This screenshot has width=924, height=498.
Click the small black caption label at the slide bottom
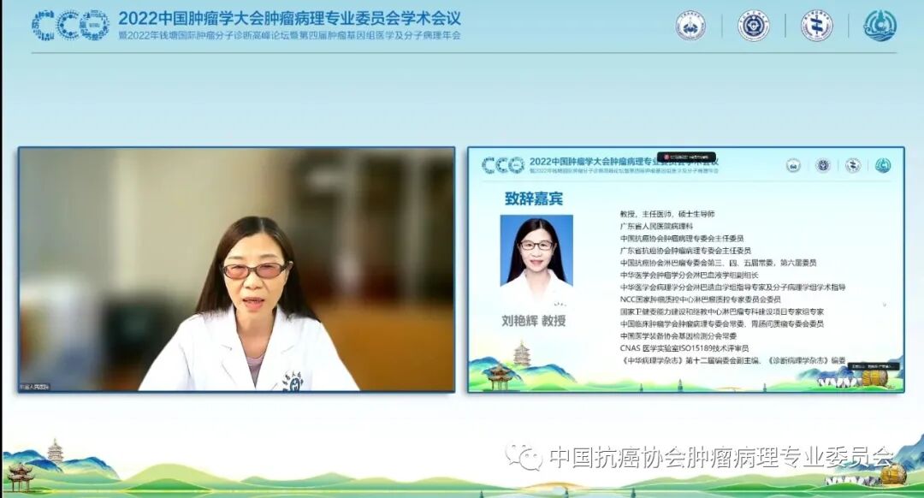point(872,366)
